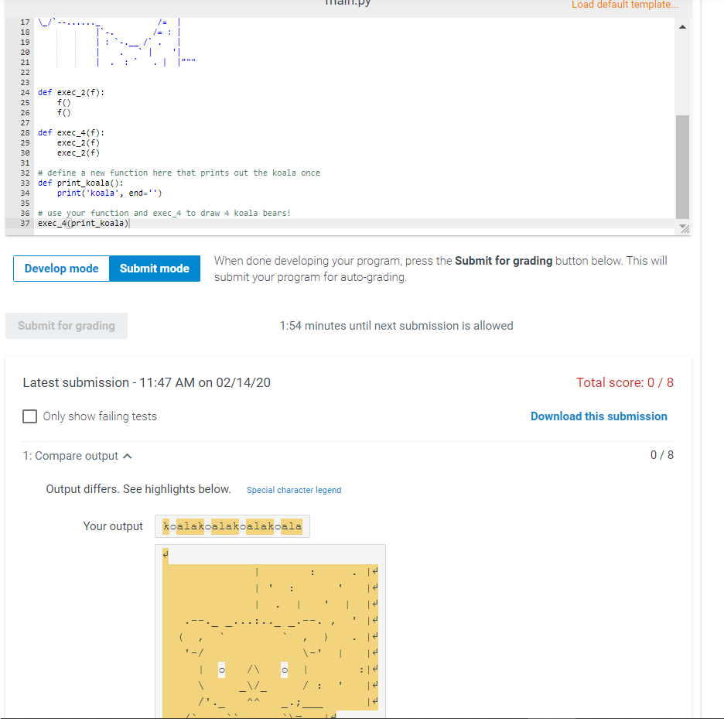Image resolution: width=724 pixels, height=719 pixels.
Task: Place cursor on line 37 exec_4 call
Action: [84, 223]
